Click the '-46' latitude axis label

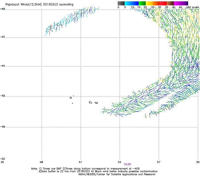2,96
